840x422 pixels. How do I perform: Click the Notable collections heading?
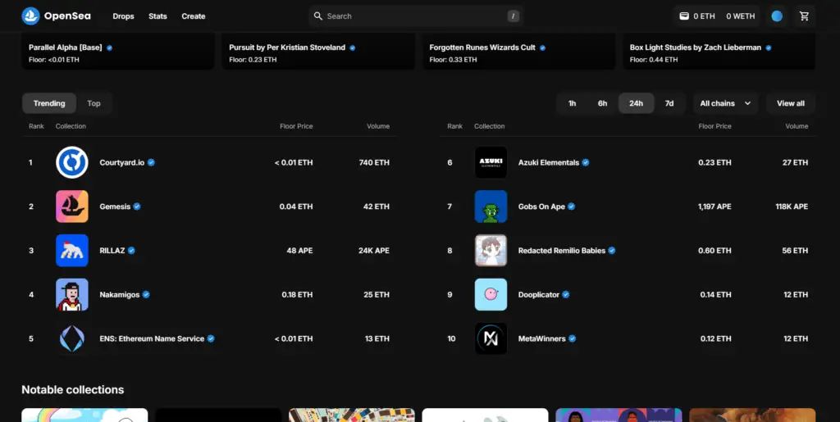[x=73, y=389]
